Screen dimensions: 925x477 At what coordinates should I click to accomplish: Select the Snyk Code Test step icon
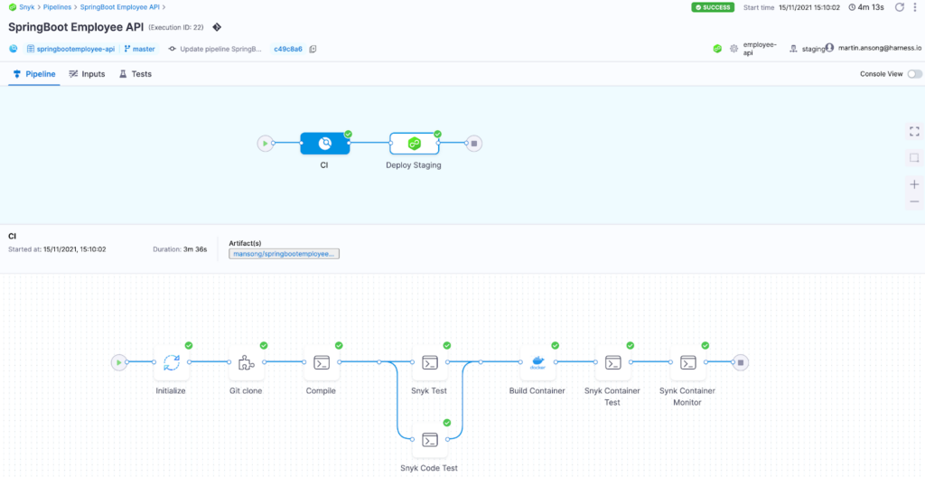429,440
